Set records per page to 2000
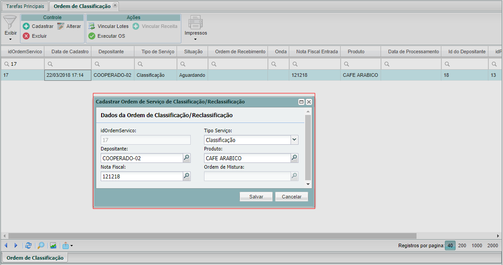Viewport: 503px width, 265px height. pos(492,245)
